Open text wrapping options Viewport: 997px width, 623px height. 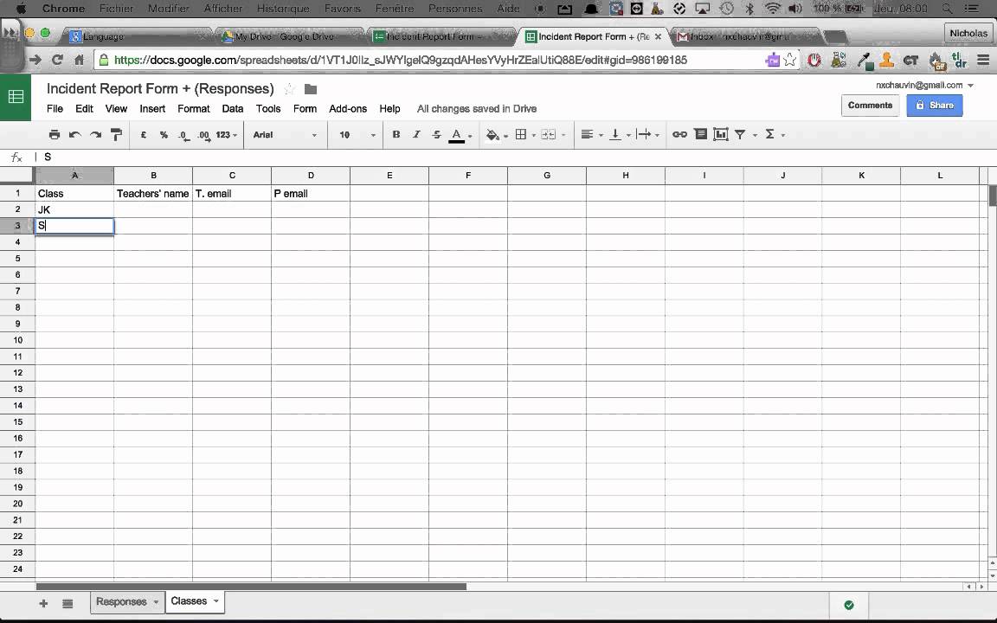[x=644, y=135]
